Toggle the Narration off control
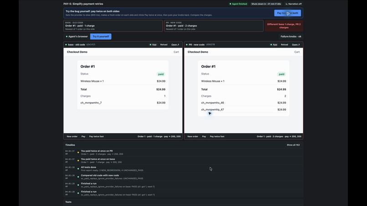Image resolution: width=367 pixels, height=206 pixels. click(x=294, y=4)
